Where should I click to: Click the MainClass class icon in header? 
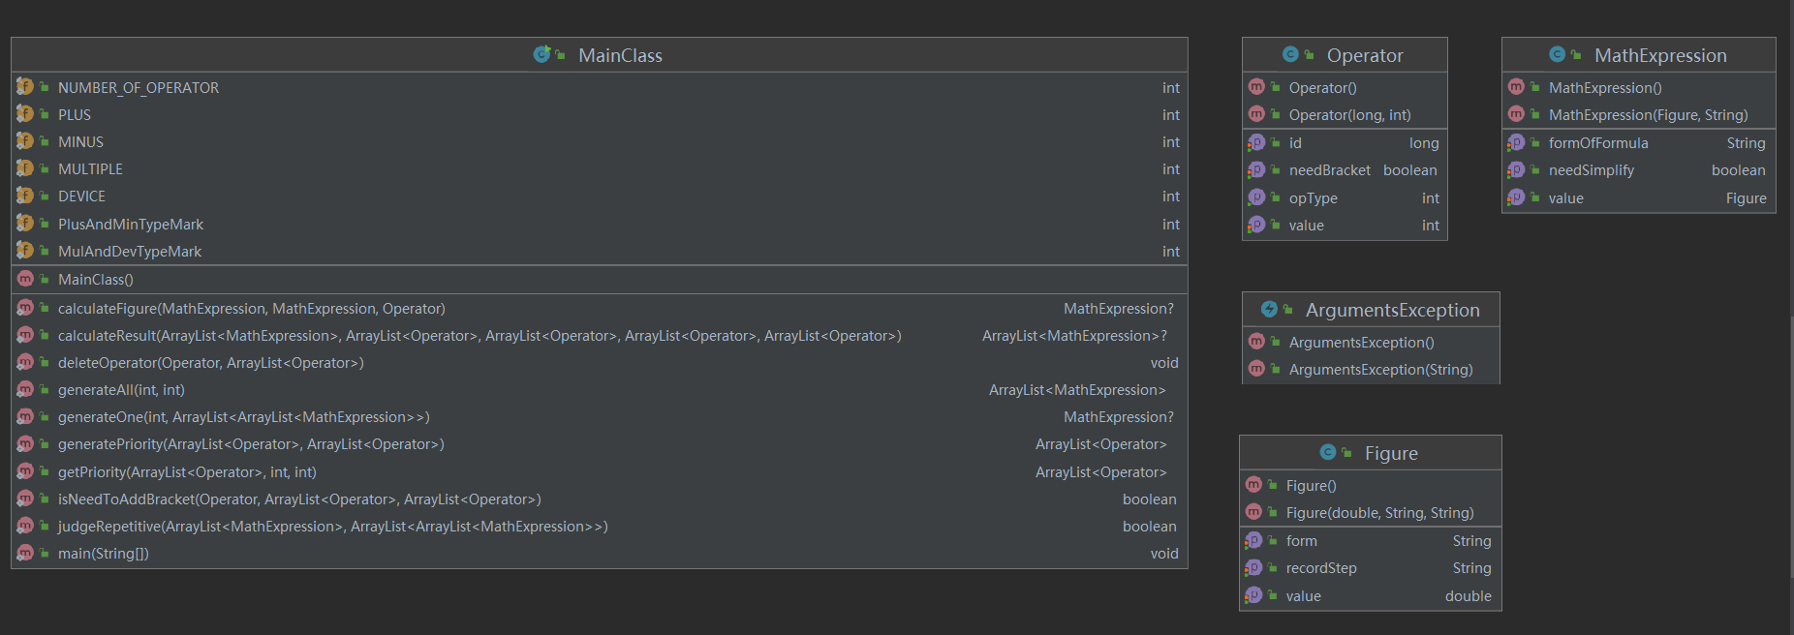541,54
